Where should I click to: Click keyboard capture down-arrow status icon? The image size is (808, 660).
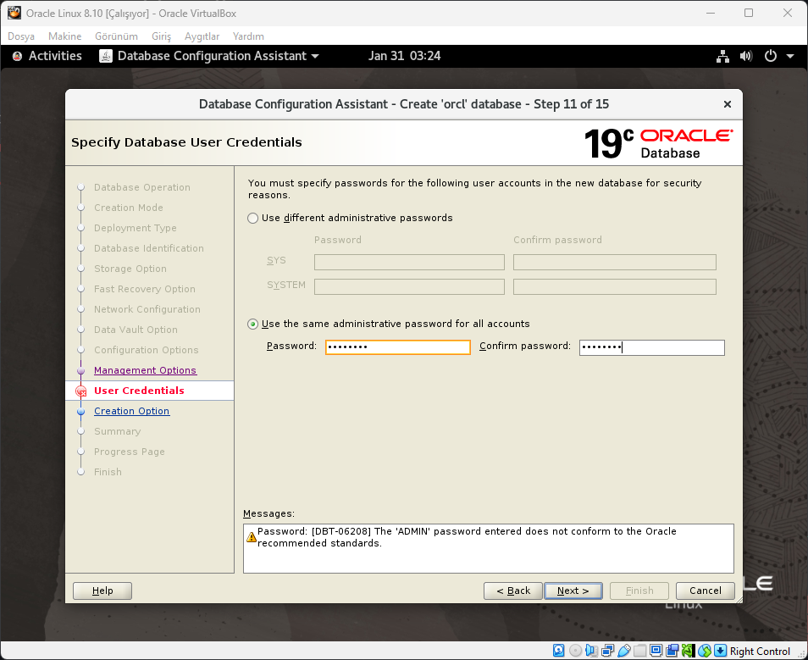point(721,651)
